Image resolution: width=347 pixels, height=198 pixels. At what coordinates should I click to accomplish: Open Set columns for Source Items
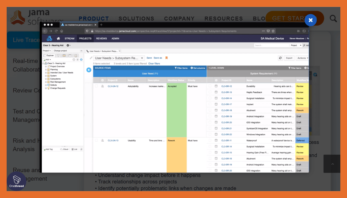198,68
